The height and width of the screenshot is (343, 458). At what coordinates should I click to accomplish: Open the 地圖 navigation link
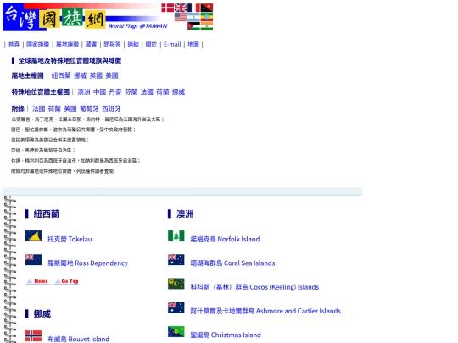(x=193, y=44)
